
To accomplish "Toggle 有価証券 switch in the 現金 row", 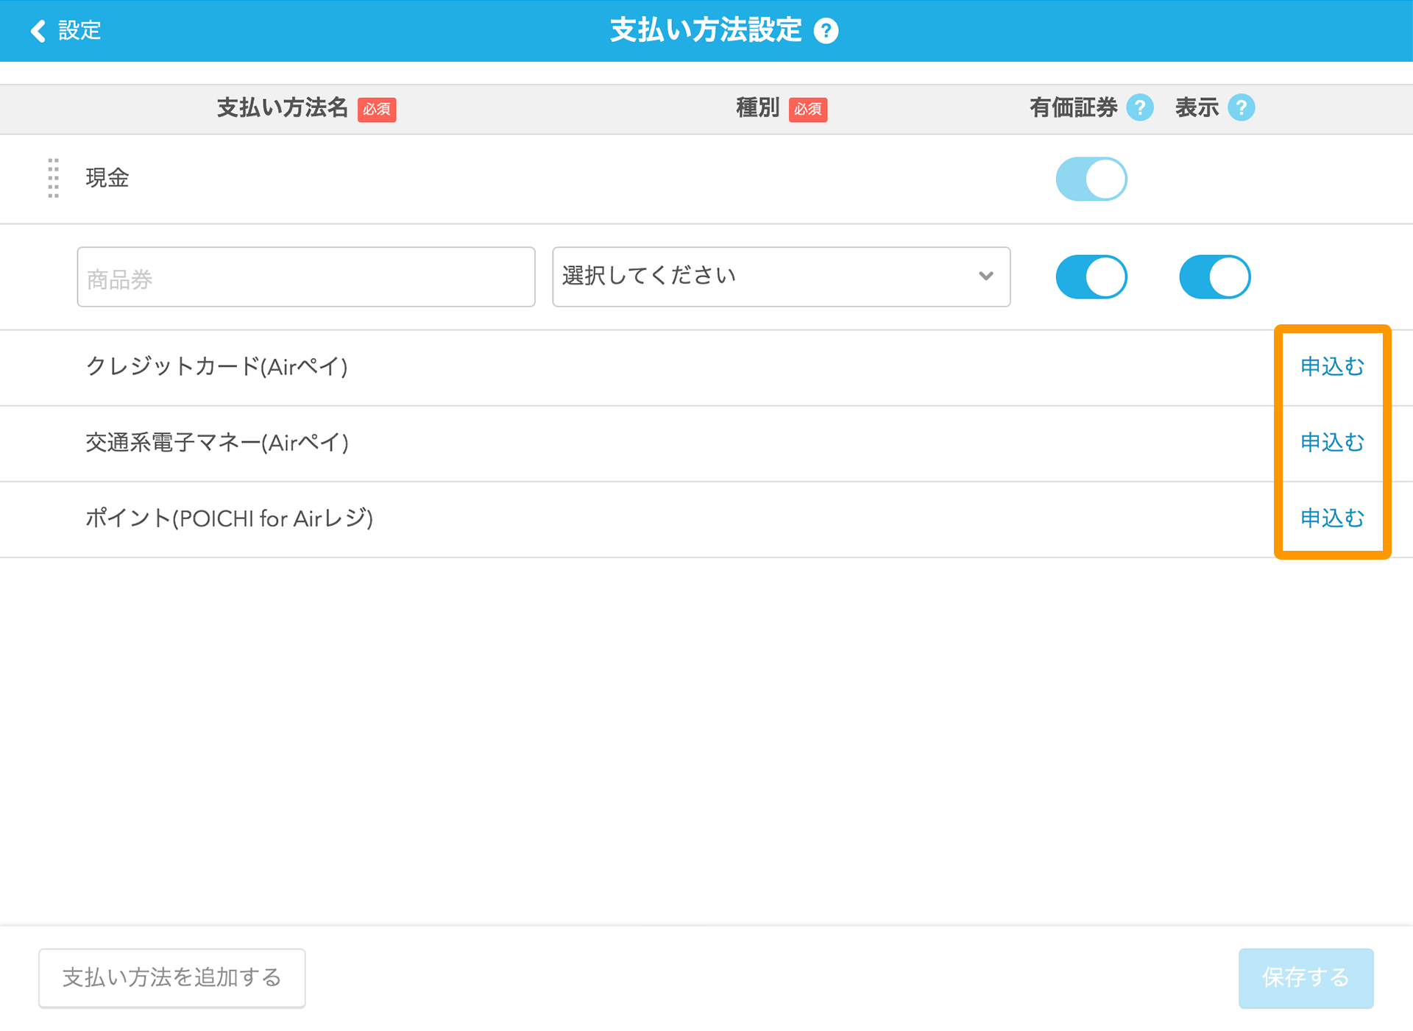I will tap(1091, 179).
